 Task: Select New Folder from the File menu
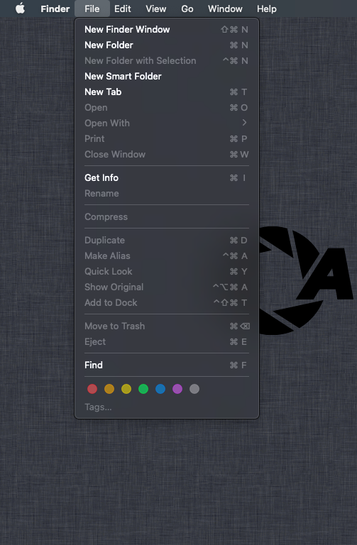(167, 45)
